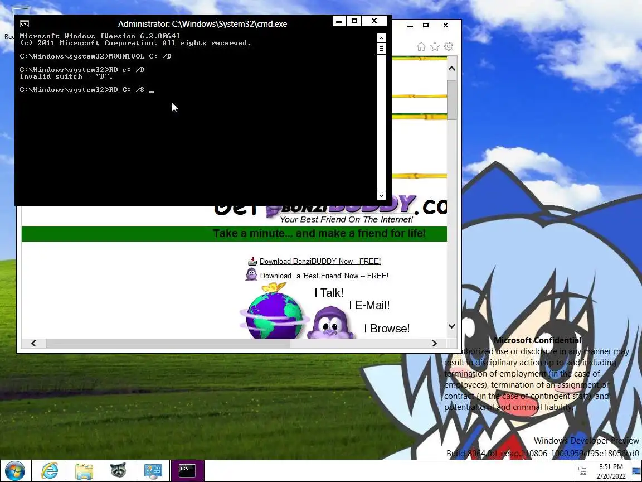The width and height of the screenshot is (642, 482).
Task: Open File Explorer from taskbar
Action: tap(84, 471)
